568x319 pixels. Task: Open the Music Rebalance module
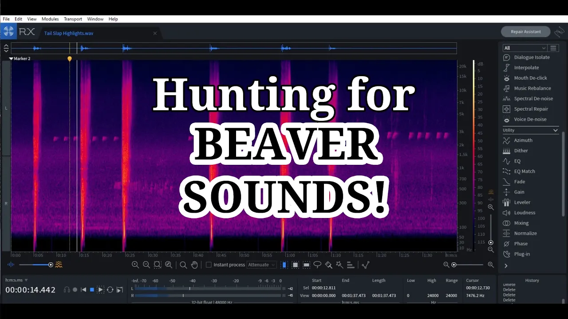tap(526, 88)
